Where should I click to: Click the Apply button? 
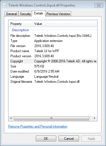pos(91,139)
